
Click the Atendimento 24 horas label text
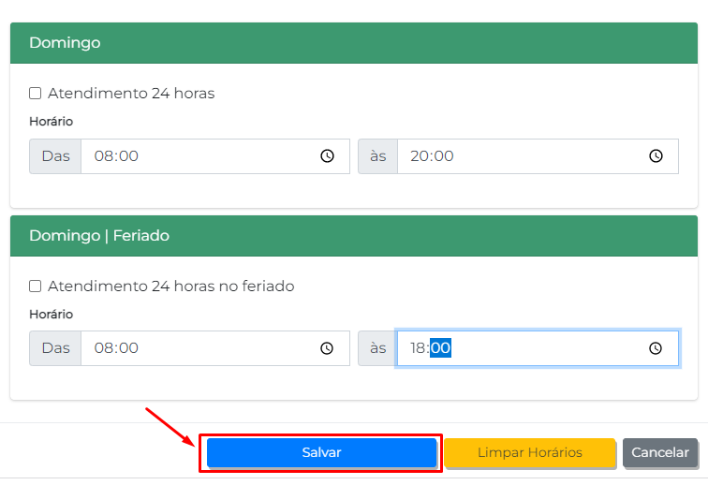coord(131,94)
